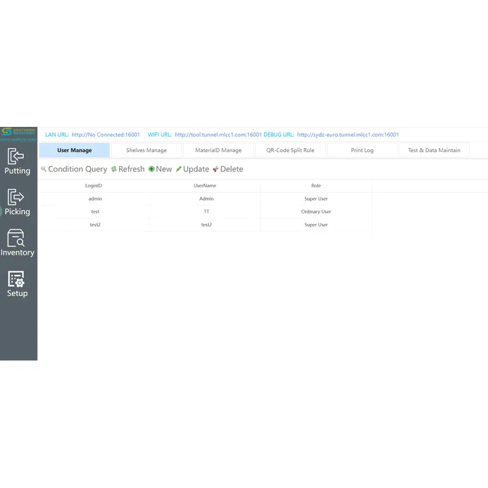This screenshot has width=488, height=488.
Task: Open Condition Query
Action: tap(73, 169)
